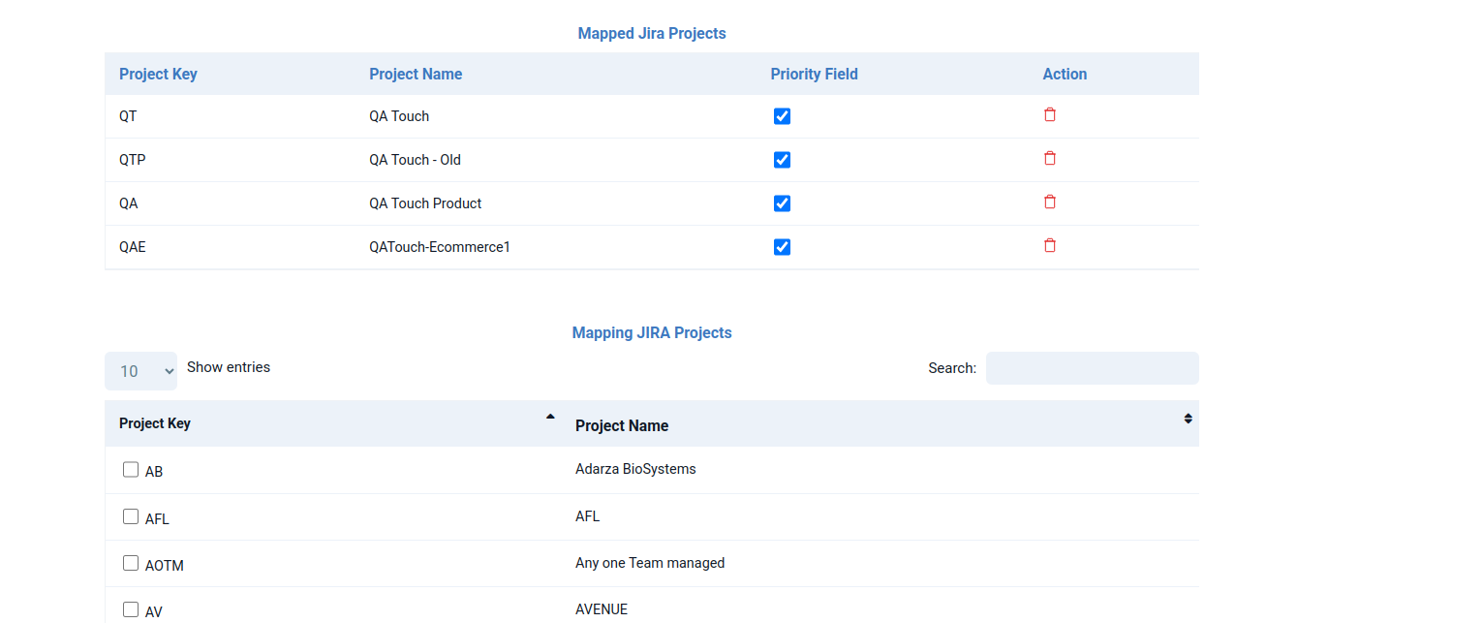Click Project Name column sort arrows
This screenshot has height=623, width=1483.
click(x=1188, y=419)
